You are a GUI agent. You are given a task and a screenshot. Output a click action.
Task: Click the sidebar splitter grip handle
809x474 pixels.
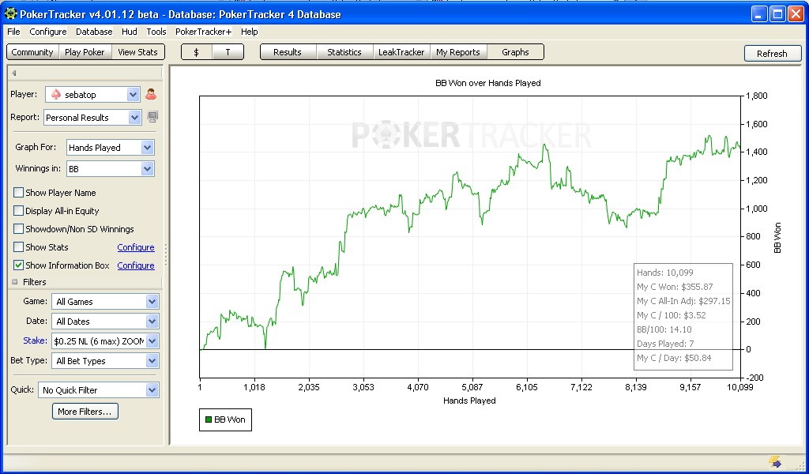click(166, 254)
